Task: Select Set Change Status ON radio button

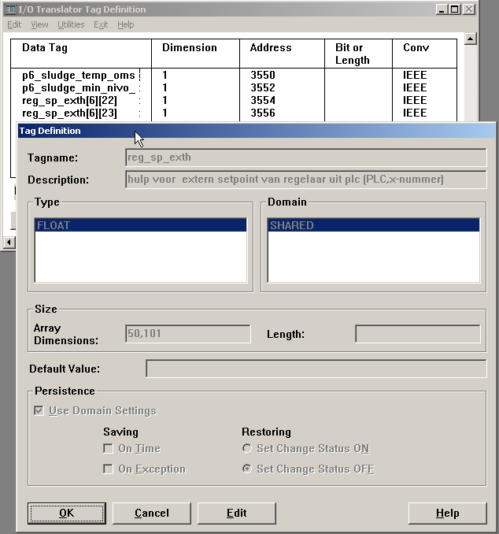Action: point(248,449)
